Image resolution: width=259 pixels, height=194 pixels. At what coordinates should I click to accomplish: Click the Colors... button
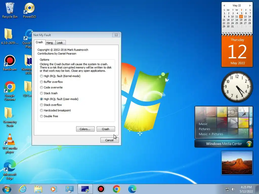85,129
